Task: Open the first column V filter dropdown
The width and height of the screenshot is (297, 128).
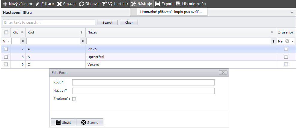Action: (9, 41)
